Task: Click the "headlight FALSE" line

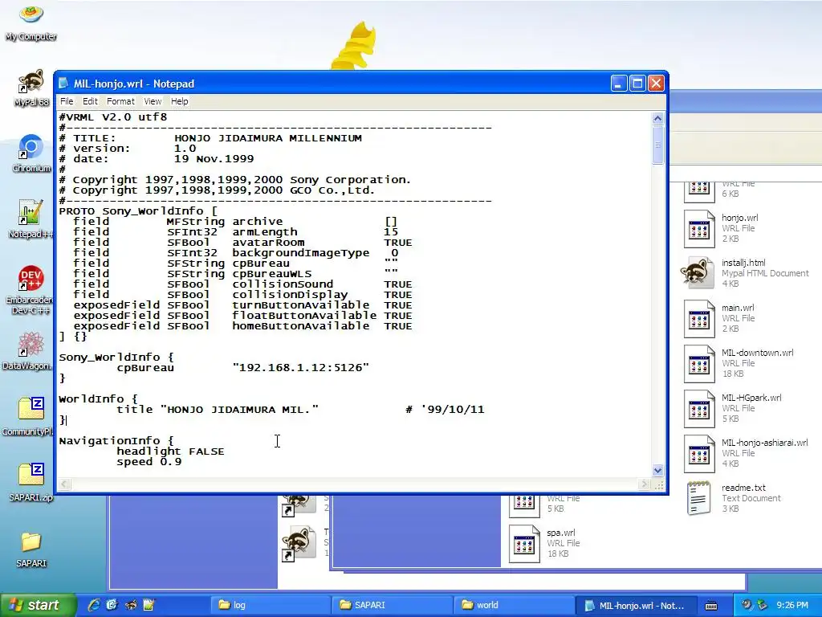Action: [170, 452]
